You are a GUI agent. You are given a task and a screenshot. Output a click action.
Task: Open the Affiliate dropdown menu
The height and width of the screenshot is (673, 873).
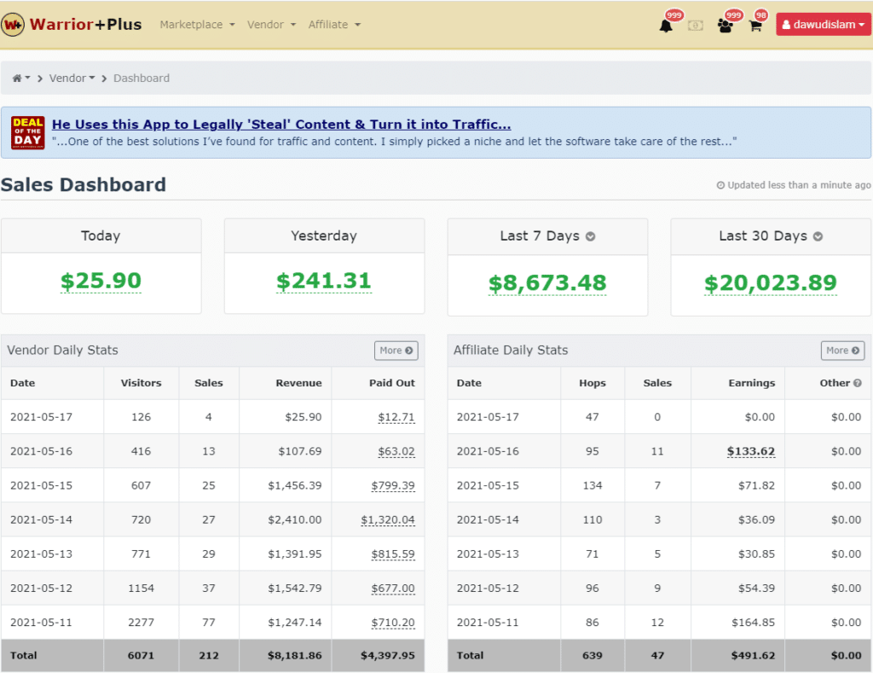[334, 25]
